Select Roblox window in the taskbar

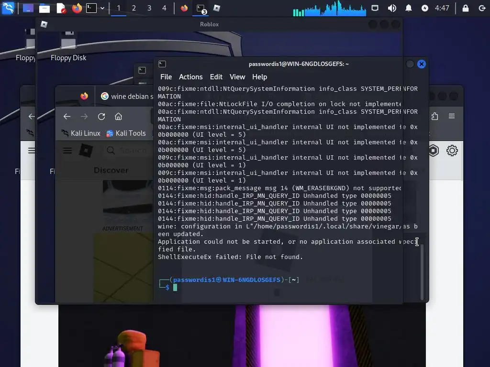point(217,8)
